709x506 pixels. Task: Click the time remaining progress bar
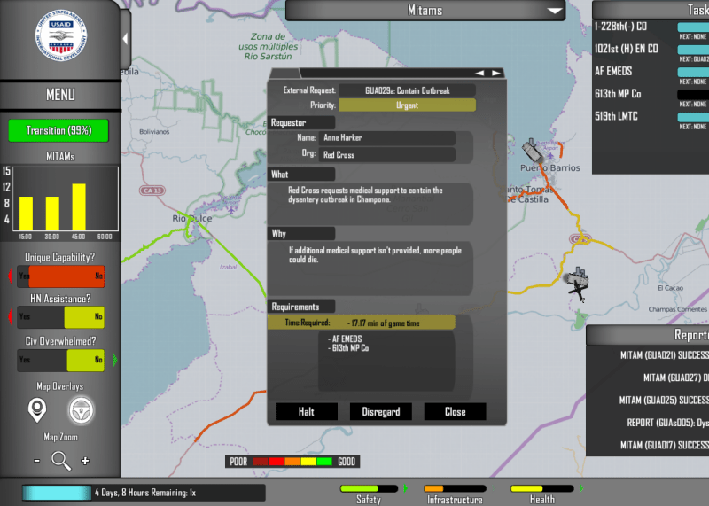[55, 493]
